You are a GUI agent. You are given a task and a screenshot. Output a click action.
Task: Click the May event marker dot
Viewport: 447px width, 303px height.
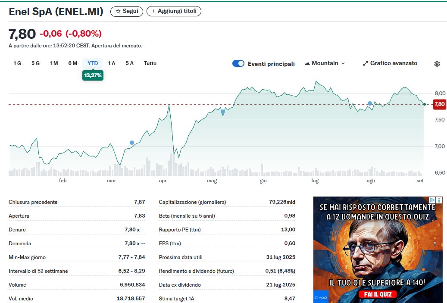(x=223, y=112)
